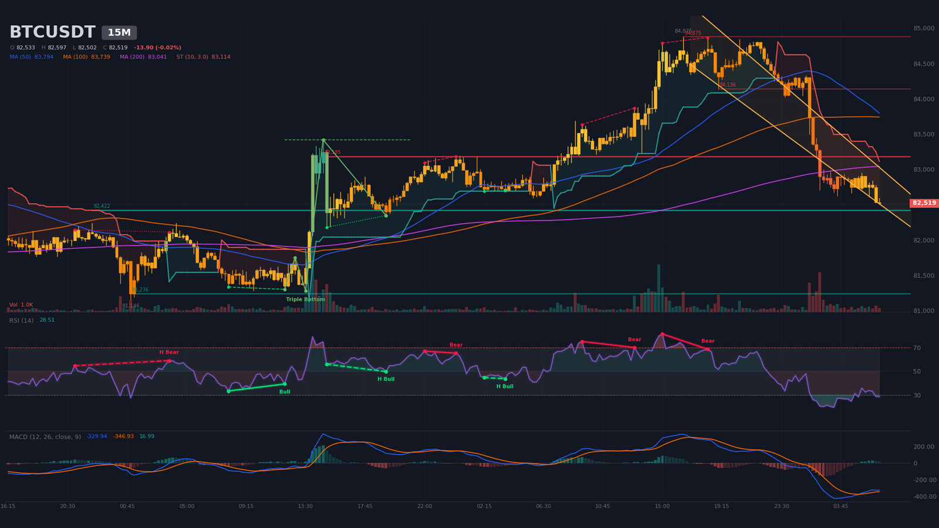This screenshot has width=939, height=528.
Task: Click the Triple Bottom pattern label
Action: (x=305, y=299)
